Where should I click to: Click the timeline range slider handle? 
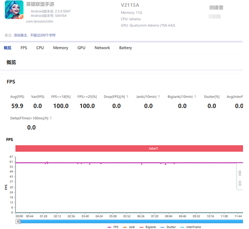click(18, 222)
